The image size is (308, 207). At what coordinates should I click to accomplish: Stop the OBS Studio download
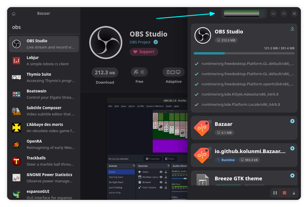click(x=284, y=193)
